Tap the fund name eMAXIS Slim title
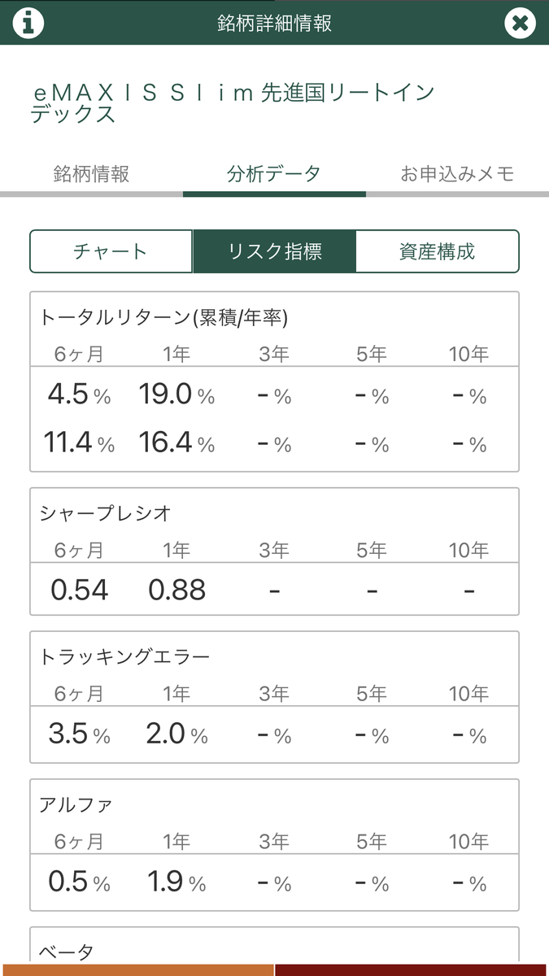The image size is (549, 976). click(233, 103)
